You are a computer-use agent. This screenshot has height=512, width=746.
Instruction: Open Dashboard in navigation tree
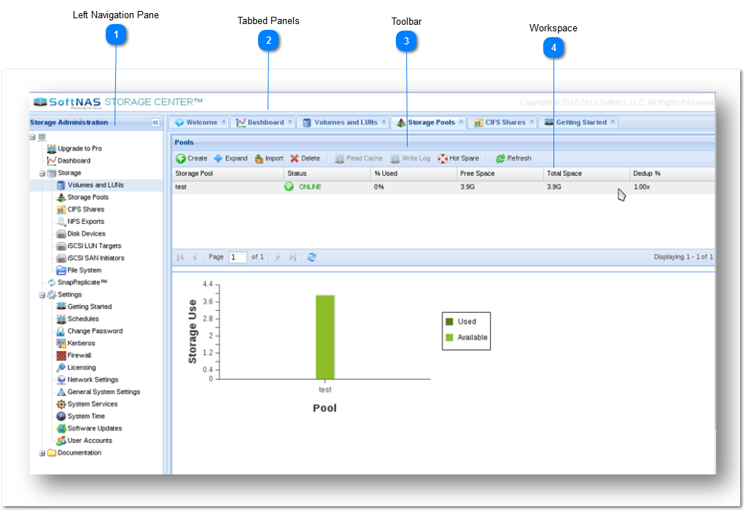pyautogui.click(x=69, y=161)
